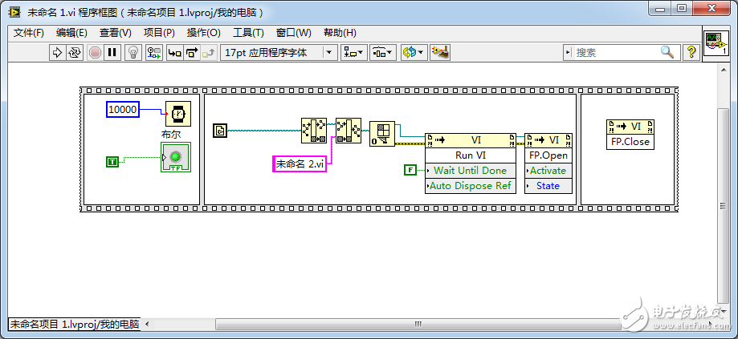The height and width of the screenshot is (339, 738).
Task: Click the Run VI method name
Action: point(471,155)
